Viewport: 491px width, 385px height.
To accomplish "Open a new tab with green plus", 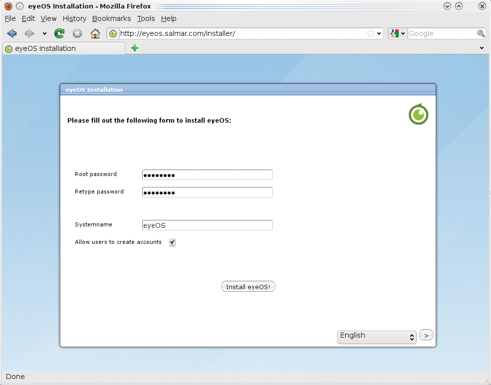I will (x=135, y=48).
